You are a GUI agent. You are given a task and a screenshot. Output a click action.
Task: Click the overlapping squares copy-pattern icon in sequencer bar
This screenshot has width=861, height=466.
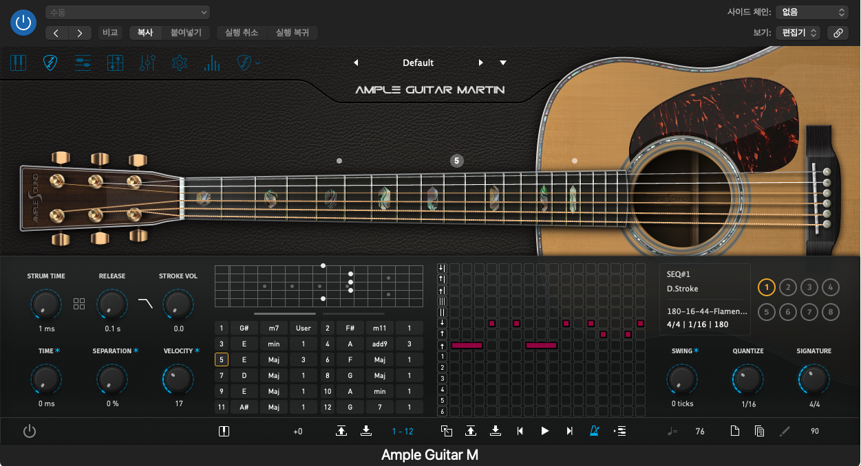point(447,431)
